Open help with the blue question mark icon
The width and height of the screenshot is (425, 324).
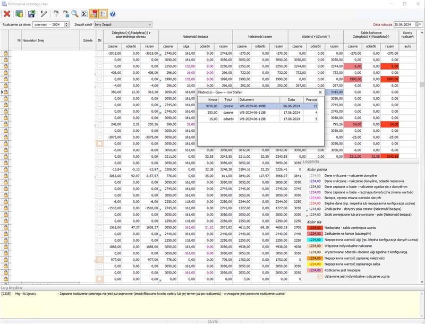pos(113,13)
